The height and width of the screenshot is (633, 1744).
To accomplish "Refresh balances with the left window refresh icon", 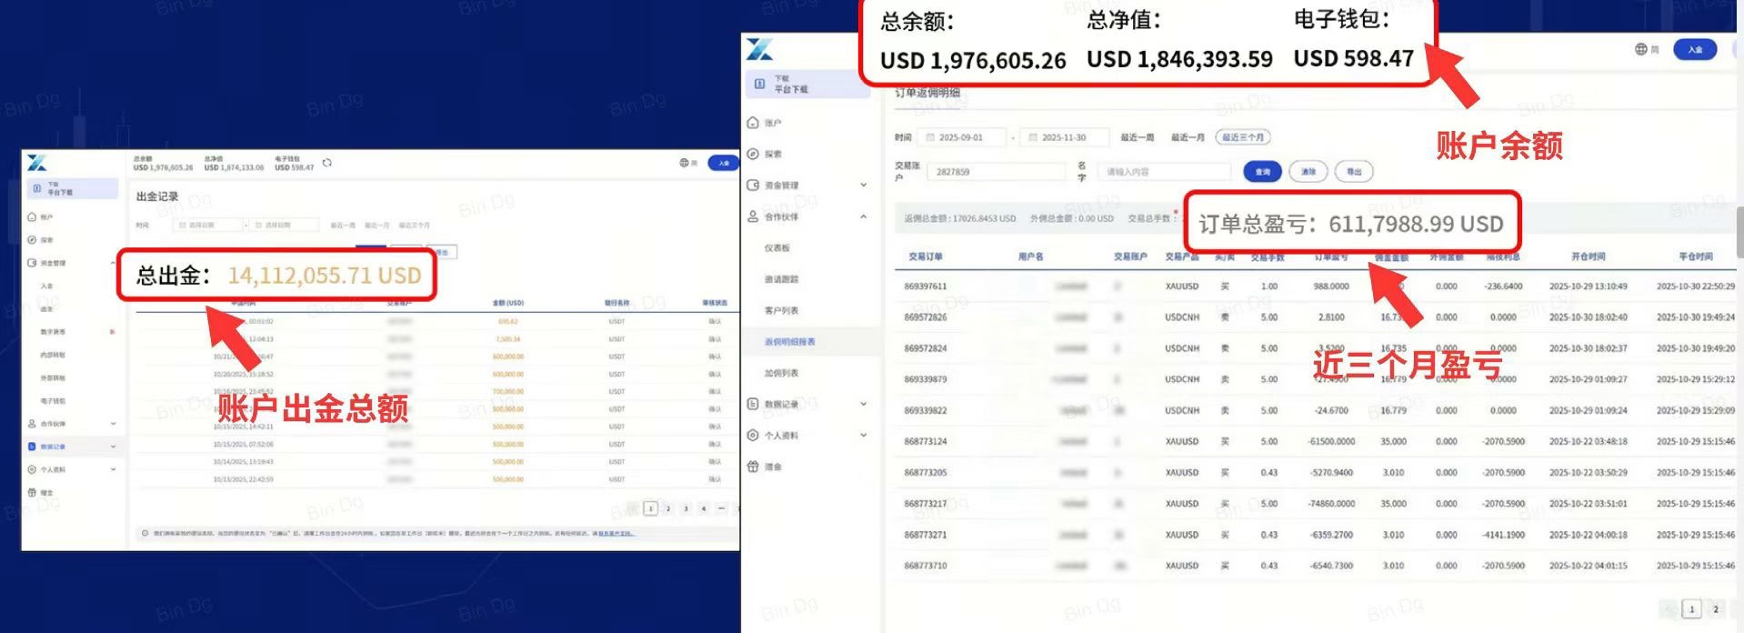I will [x=327, y=163].
